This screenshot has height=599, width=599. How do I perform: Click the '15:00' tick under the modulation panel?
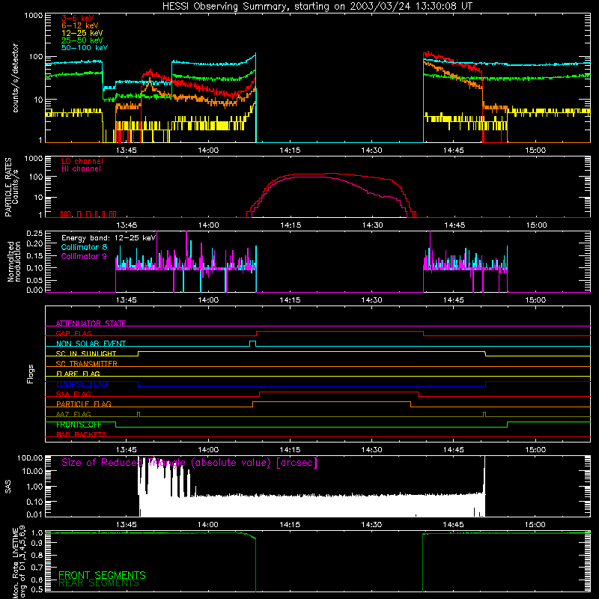click(x=535, y=300)
